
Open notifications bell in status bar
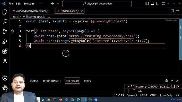pyautogui.click(x=177, y=95)
